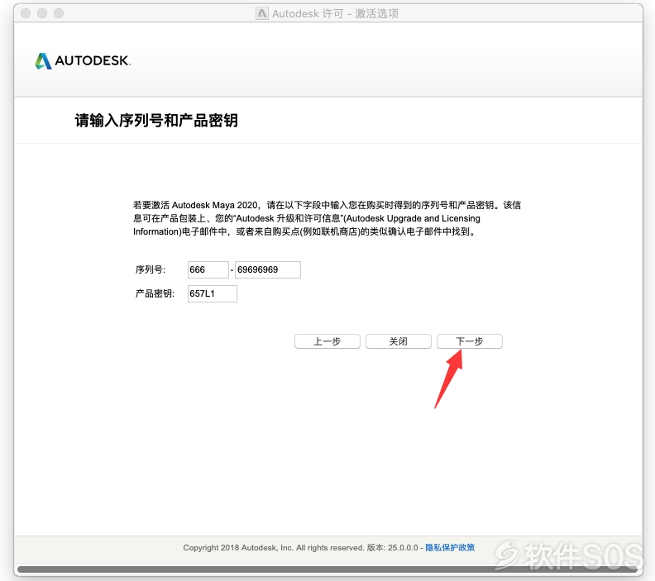This screenshot has height=581, width=655.
Task: Click the Autodesk icon in the title bar
Action: (262, 13)
